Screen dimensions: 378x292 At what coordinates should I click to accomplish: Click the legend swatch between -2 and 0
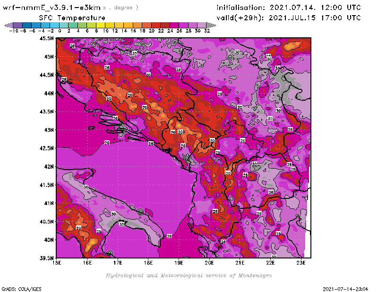tap(55, 25)
